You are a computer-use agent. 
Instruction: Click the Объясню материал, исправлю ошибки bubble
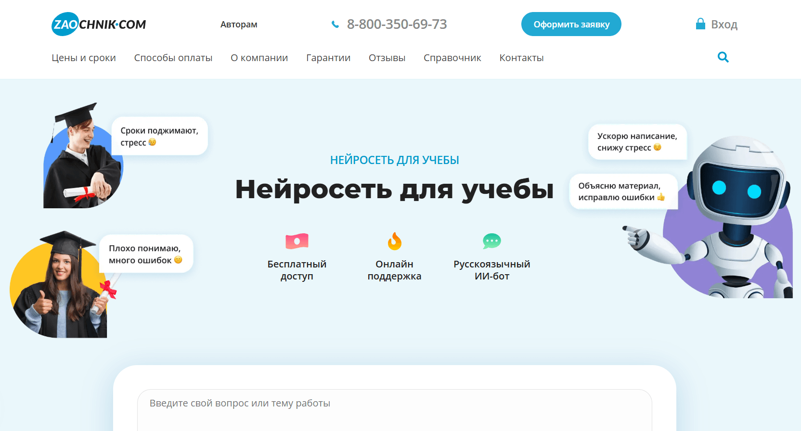(x=623, y=191)
